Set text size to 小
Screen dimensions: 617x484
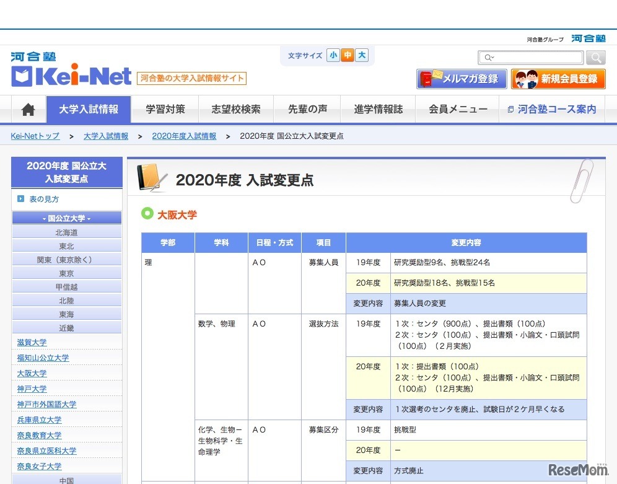point(334,56)
